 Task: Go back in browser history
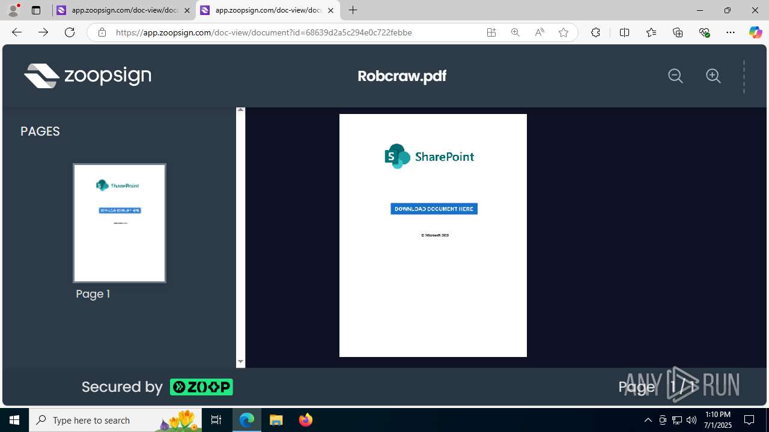pyautogui.click(x=17, y=32)
